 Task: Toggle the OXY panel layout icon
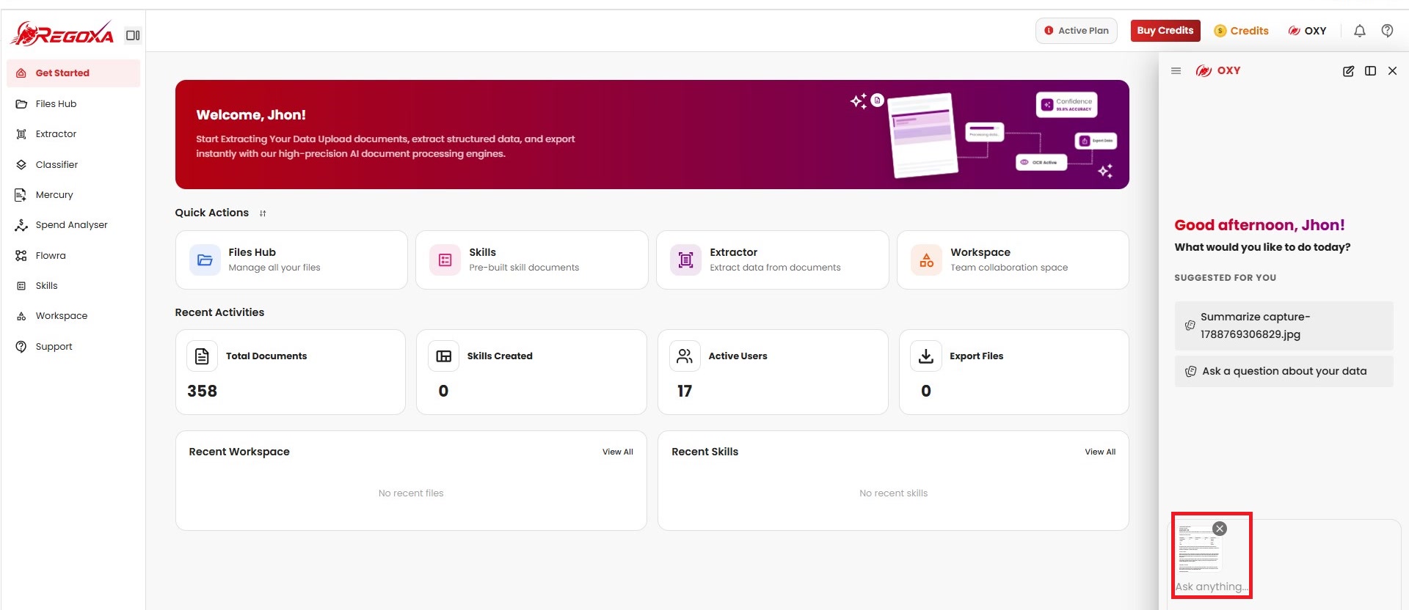click(x=1370, y=71)
